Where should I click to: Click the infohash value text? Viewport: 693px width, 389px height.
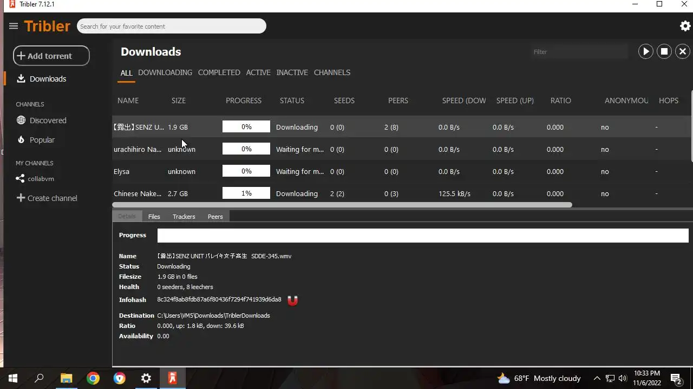point(219,299)
